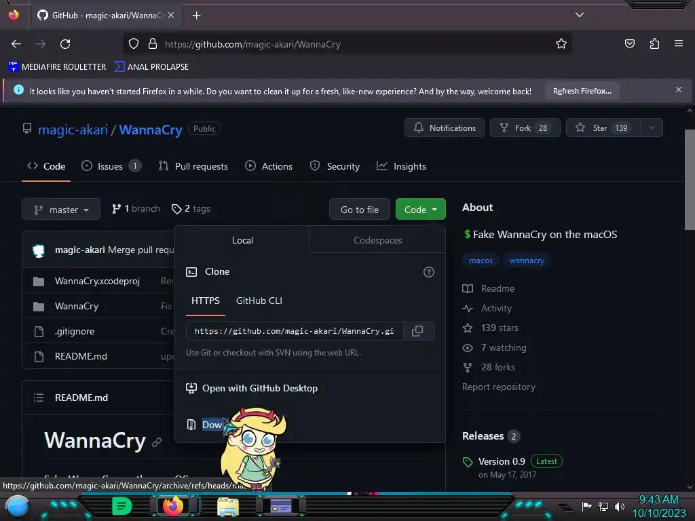View the 7 watching link
The width and height of the screenshot is (695, 521).
coord(494,347)
